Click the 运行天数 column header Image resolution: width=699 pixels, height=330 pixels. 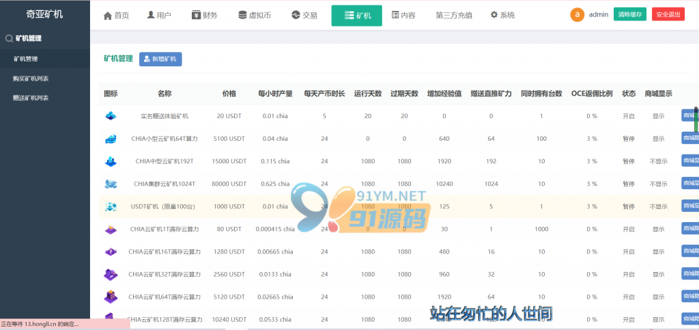(x=368, y=94)
